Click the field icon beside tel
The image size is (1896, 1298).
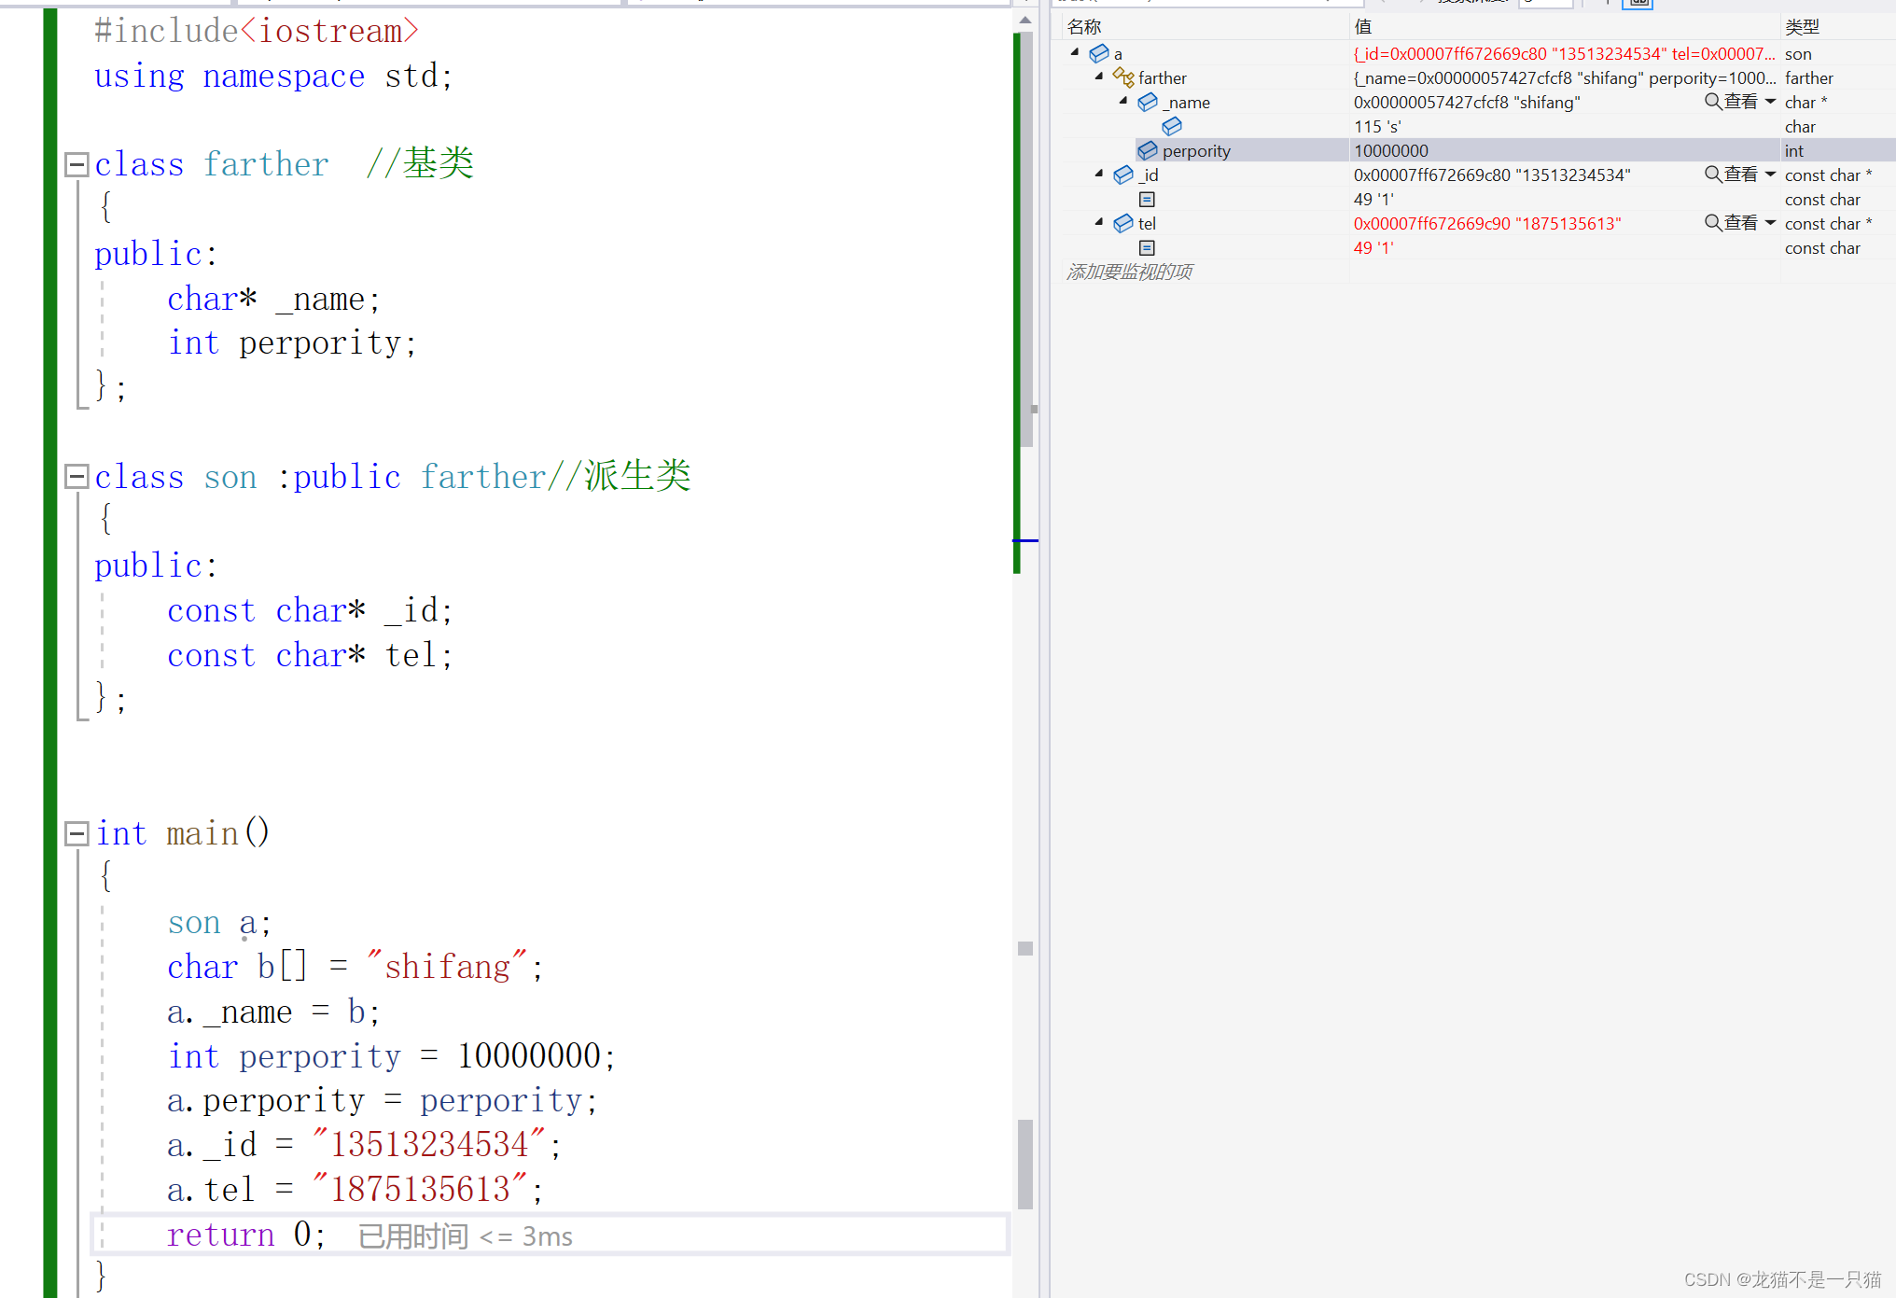1123,223
